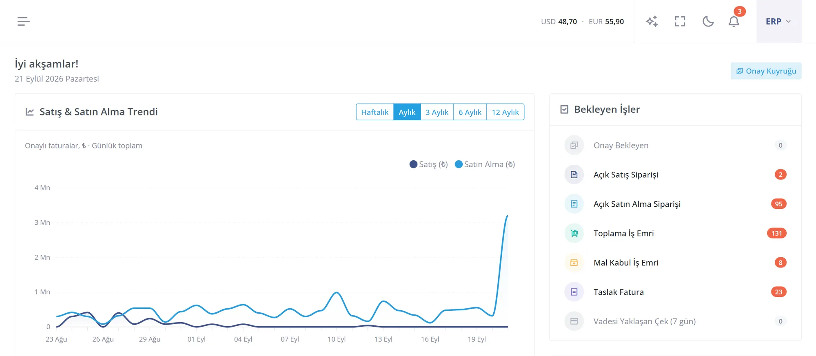The height and width of the screenshot is (356, 816).
Task: Open Mal Kabul İş Emri list
Action: (675, 263)
